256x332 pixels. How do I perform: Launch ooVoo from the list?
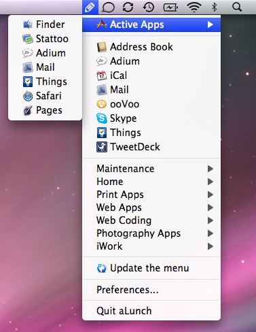[x=151, y=104]
